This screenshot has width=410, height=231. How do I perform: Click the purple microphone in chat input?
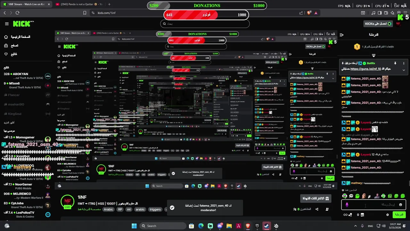[x=347, y=205]
